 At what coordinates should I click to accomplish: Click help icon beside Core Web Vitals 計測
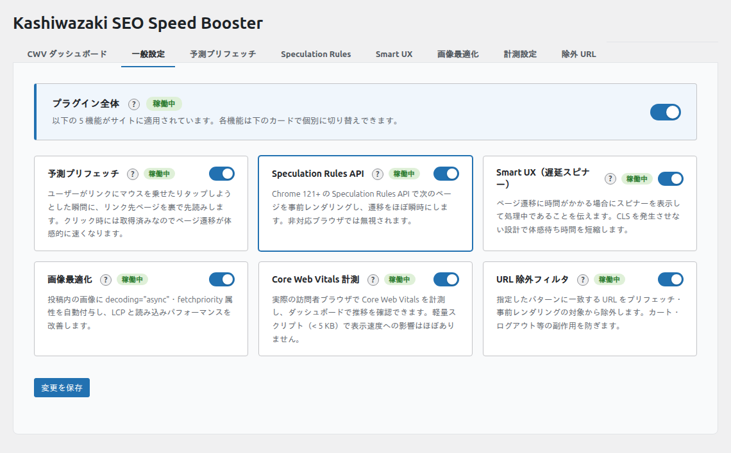tap(373, 279)
